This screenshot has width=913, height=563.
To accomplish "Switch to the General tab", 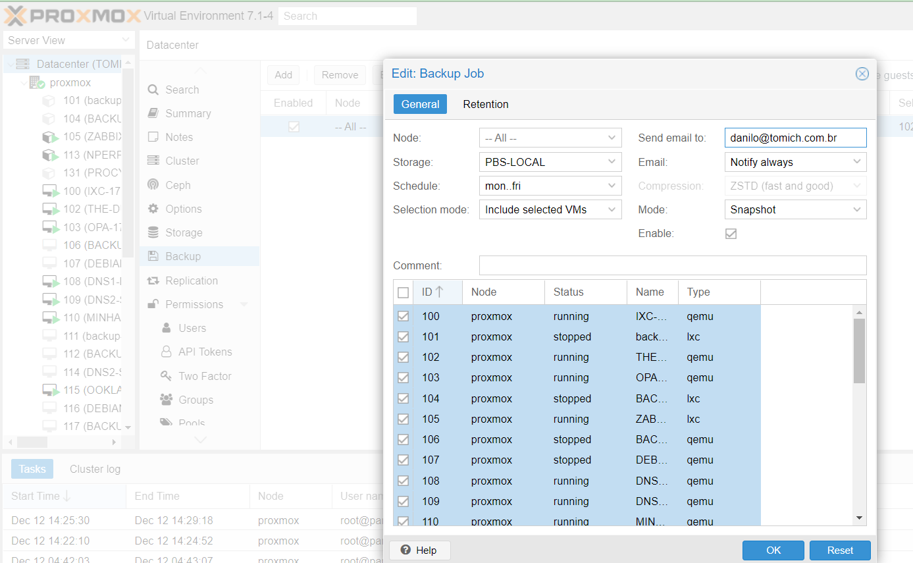I will 420,104.
